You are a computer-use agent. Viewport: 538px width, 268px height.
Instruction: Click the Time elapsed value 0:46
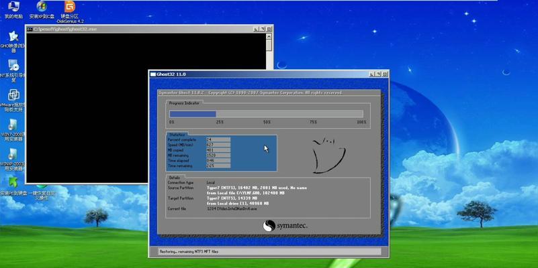(x=218, y=161)
